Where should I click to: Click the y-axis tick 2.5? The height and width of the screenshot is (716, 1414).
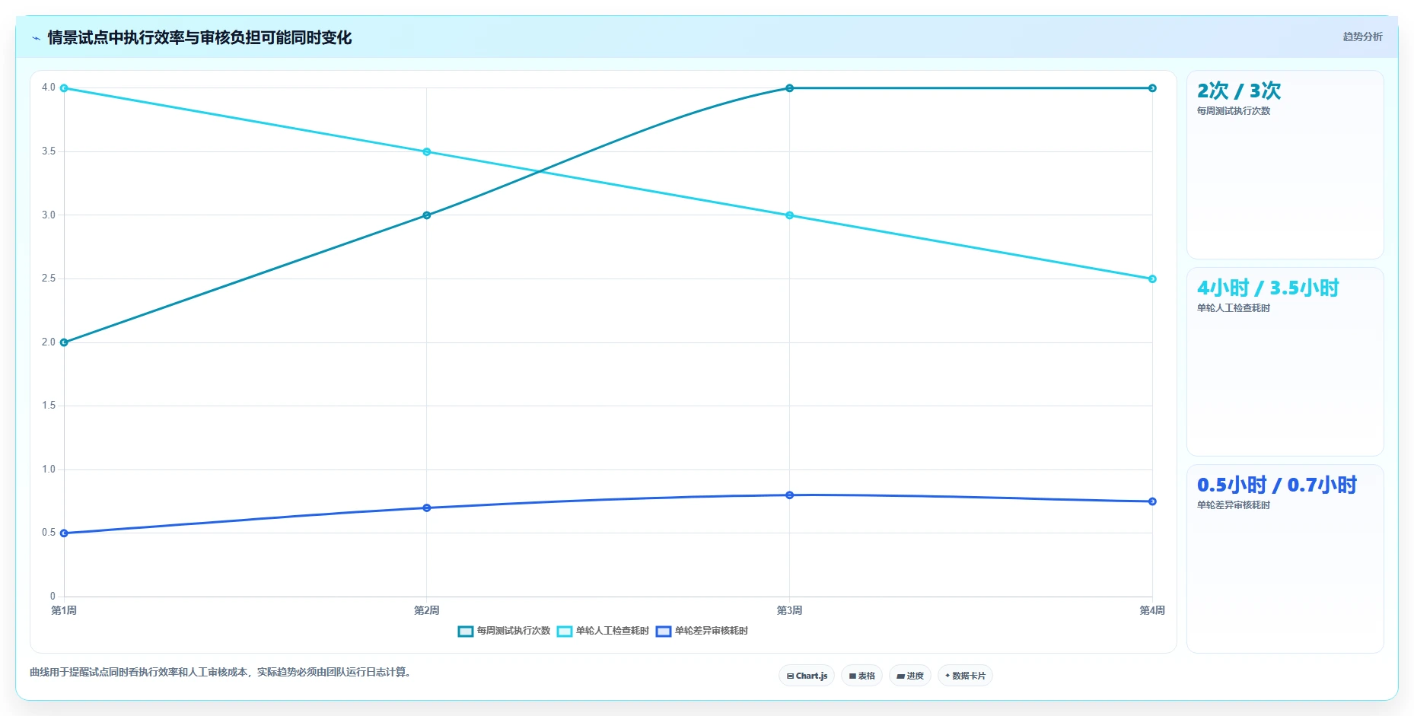point(49,278)
